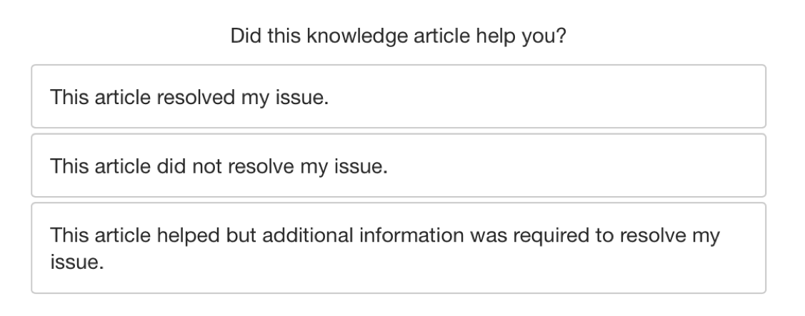Click the "Did this knowledge article help you?" heading
This screenshot has height=316, width=805.
(x=399, y=35)
